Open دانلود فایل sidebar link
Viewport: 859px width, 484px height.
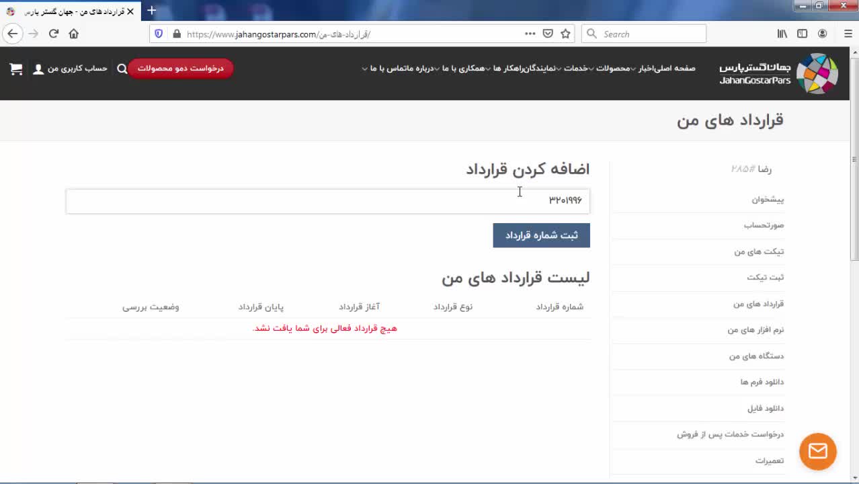765,408
